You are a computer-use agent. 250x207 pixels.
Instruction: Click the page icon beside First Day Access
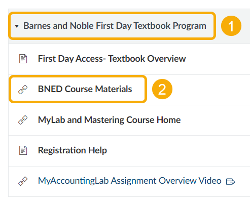[23, 59]
